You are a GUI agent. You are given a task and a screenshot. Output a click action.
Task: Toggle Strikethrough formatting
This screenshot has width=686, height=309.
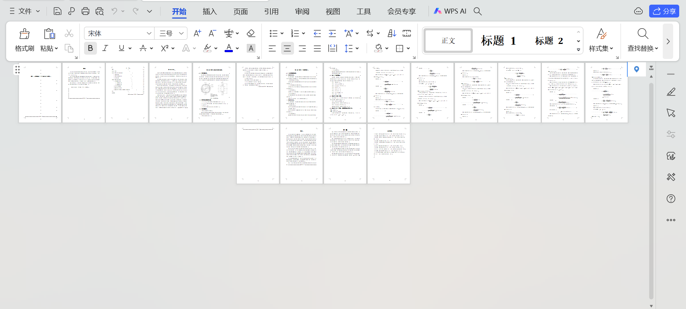143,48
